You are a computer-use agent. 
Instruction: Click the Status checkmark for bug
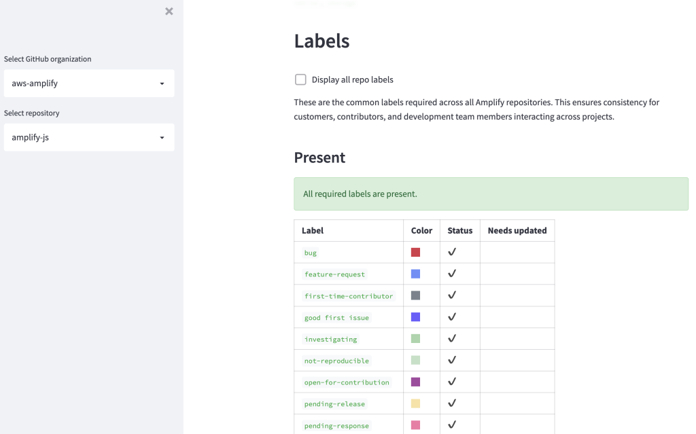pyautogui.click(x=452, y=252)
